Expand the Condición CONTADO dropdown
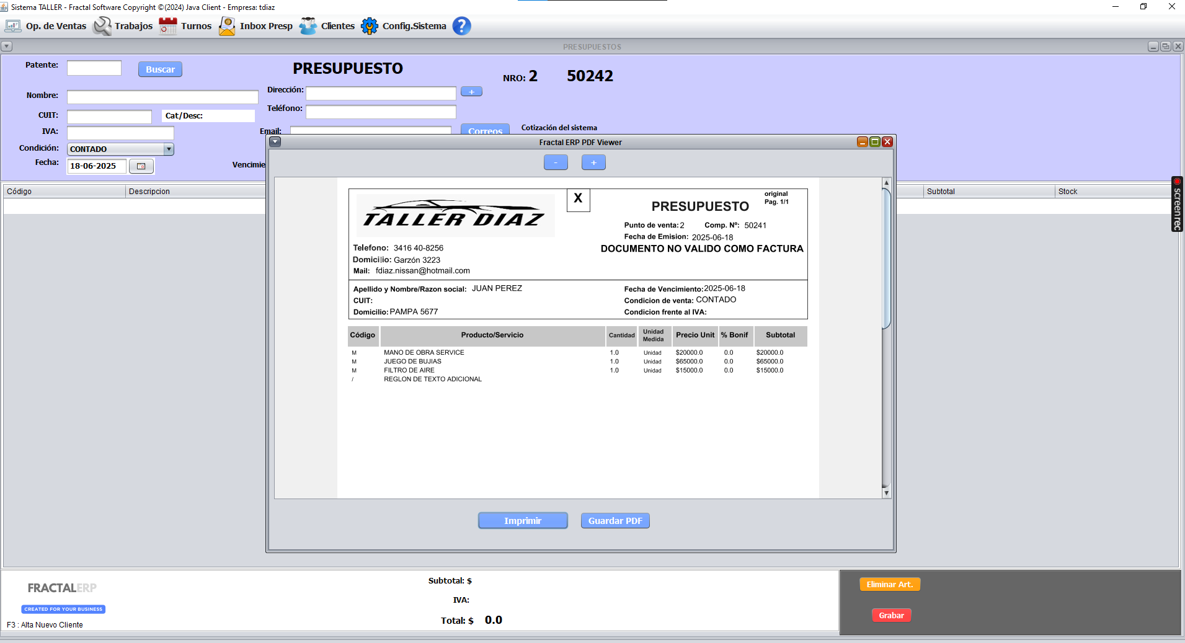This screenshot has height=643, width=1185. (169, 149)
